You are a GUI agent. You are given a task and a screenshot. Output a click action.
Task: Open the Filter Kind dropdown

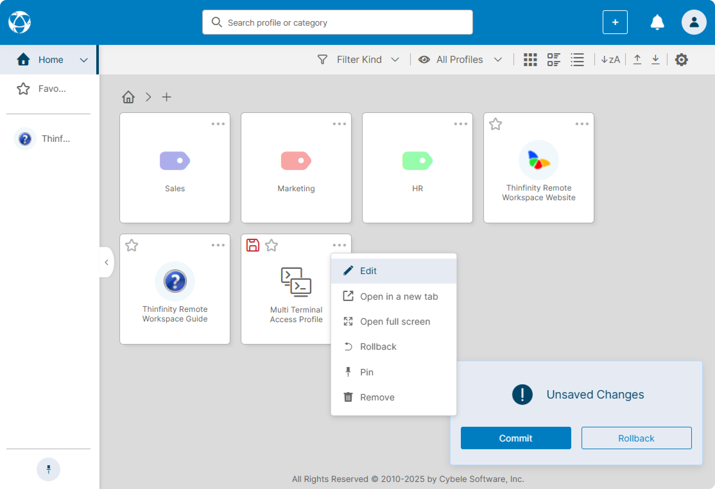click(x=358, y=60)
